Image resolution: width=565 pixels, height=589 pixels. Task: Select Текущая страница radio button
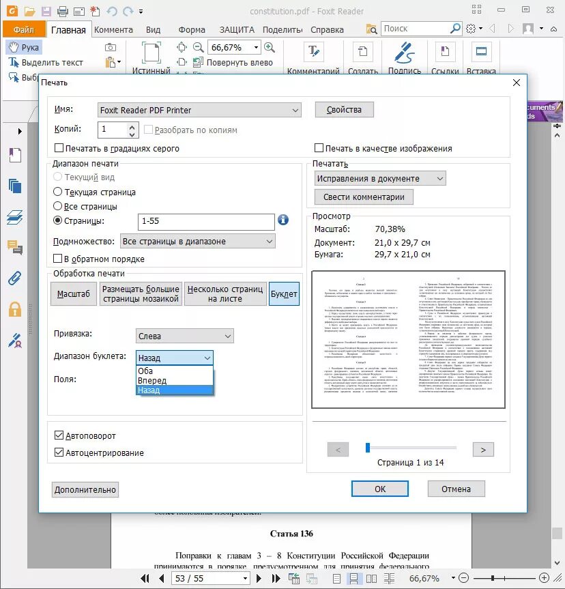point(57,192)
